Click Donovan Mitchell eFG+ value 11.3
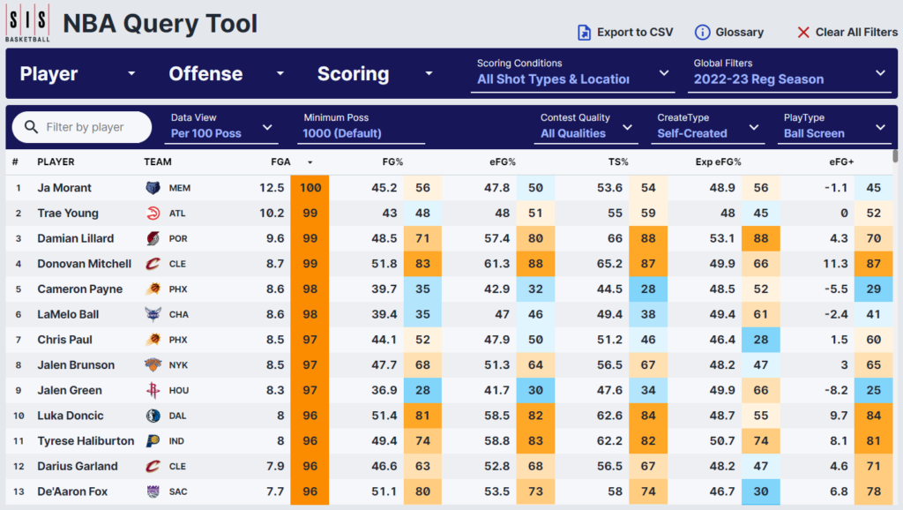The height and width of the screenshot is (510, 903). [x=836, y=264]
